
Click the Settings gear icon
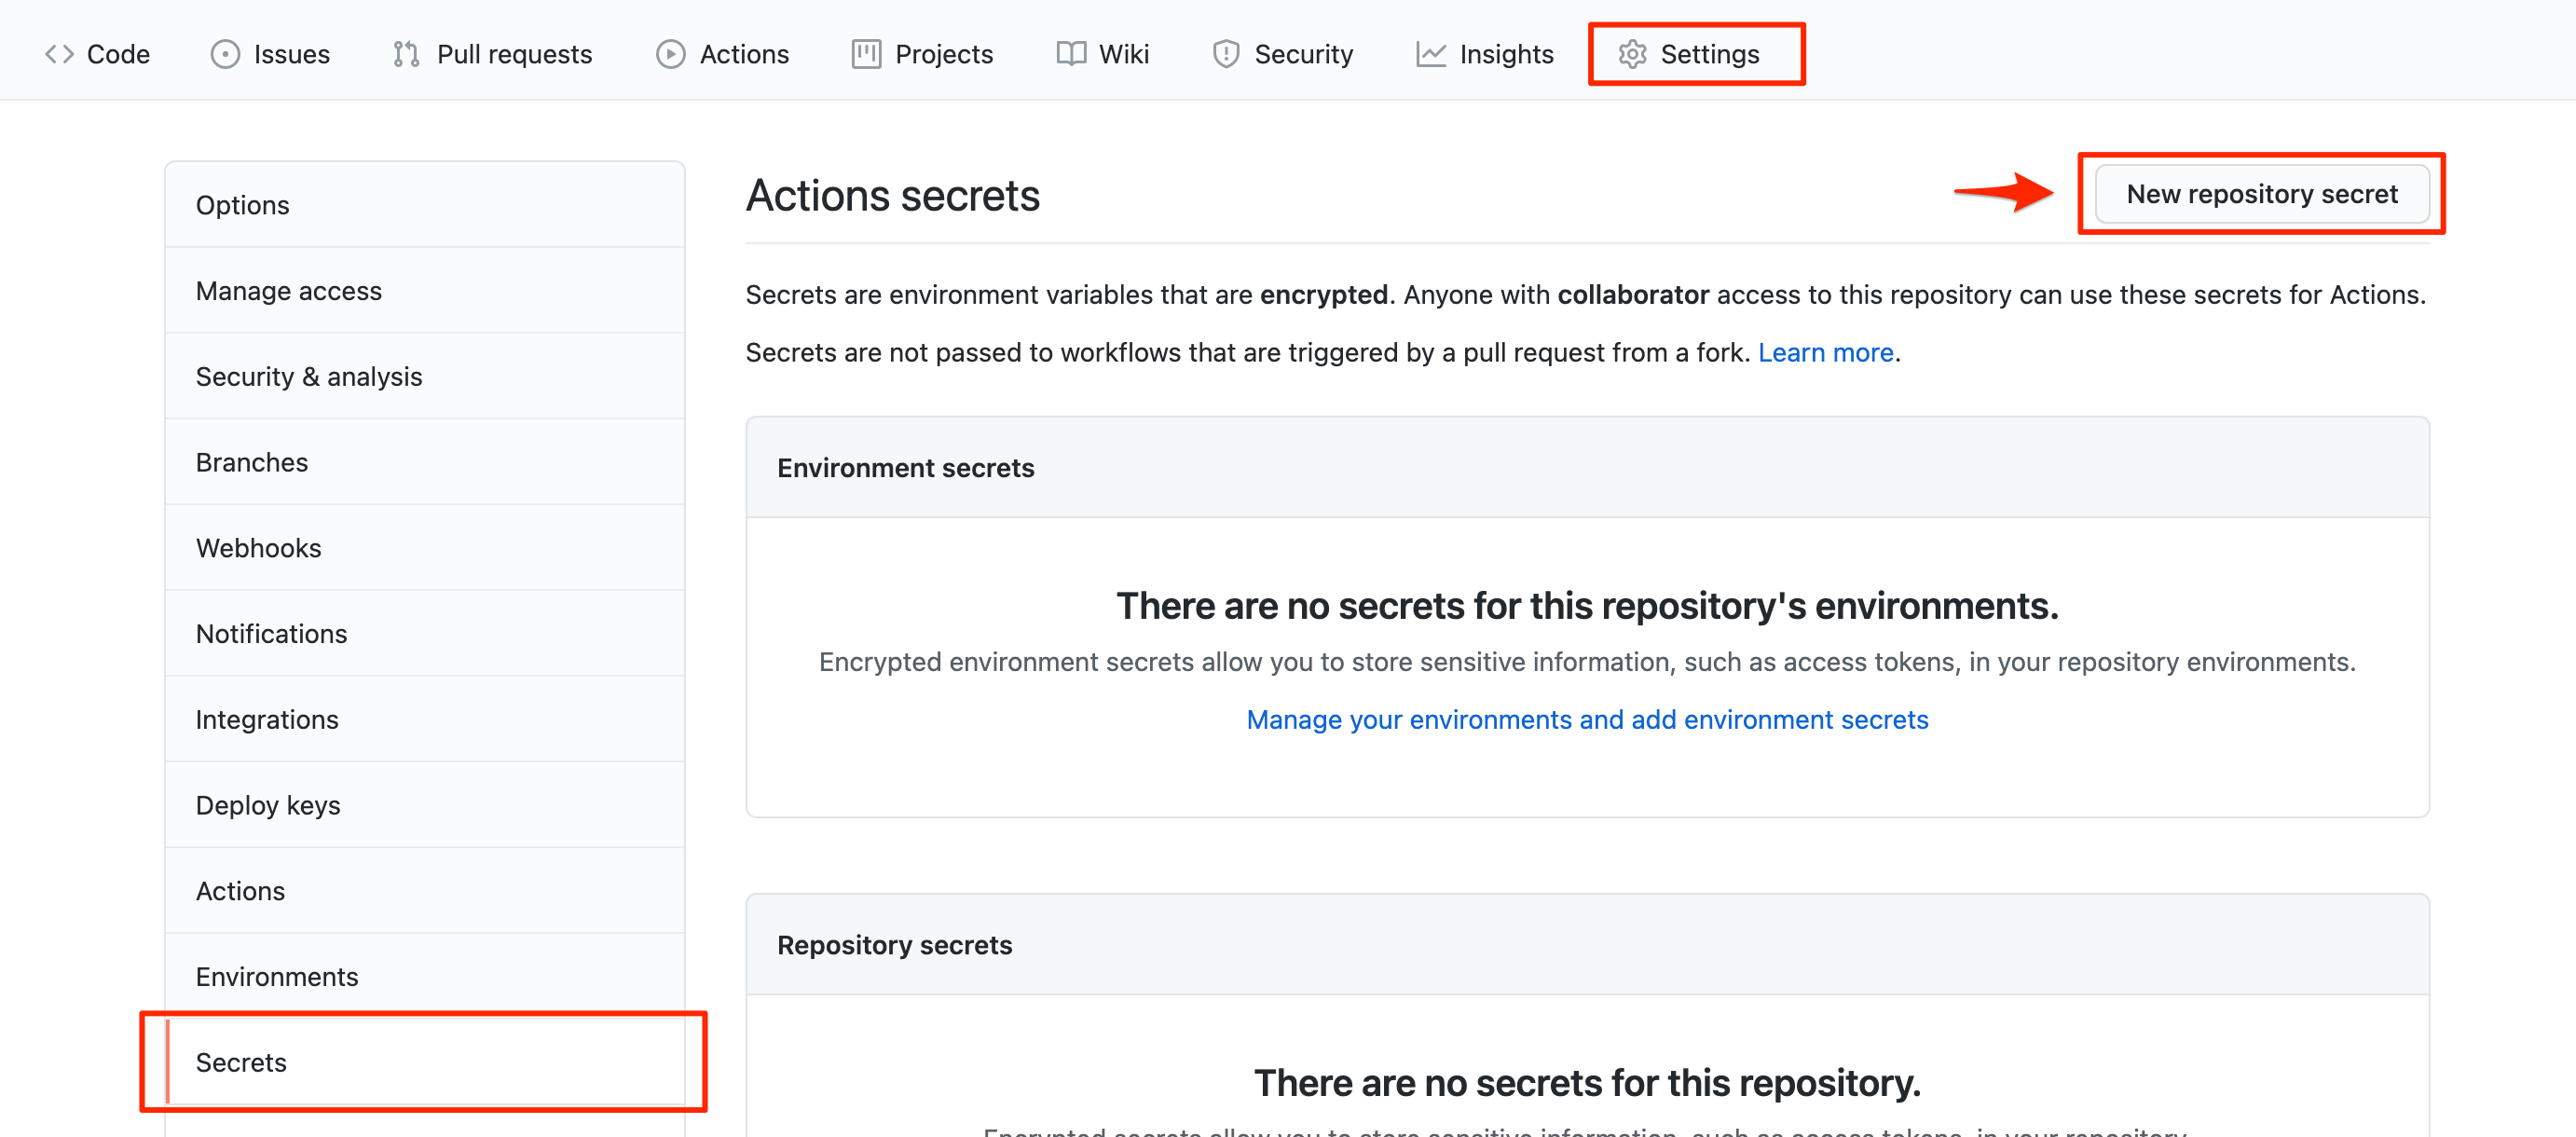click(x=1632, y=54)
